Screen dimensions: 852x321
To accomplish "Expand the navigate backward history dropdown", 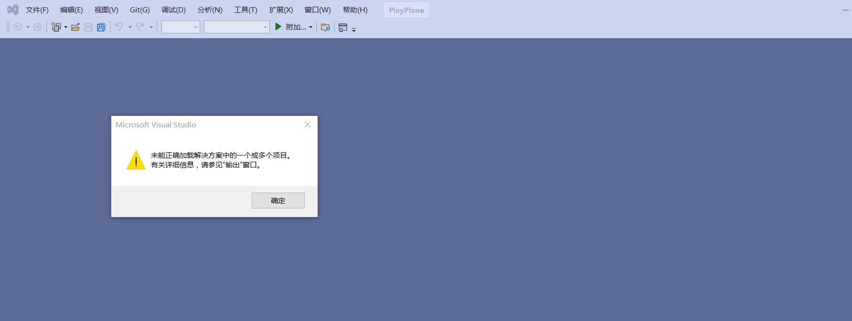I will pyautogui.click(x=28, y=27).
